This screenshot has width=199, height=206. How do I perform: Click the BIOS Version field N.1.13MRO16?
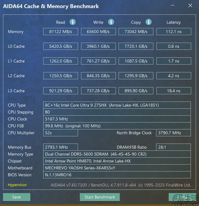coord(117,175)
